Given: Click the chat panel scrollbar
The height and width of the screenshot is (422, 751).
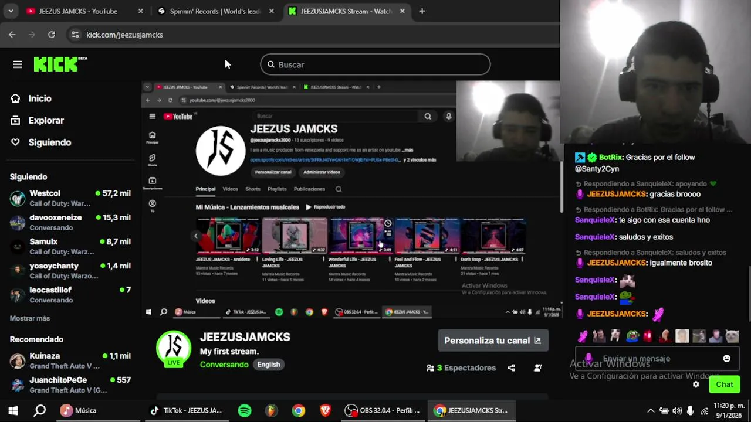Looking at the screenshot, I should coord(749,293).
